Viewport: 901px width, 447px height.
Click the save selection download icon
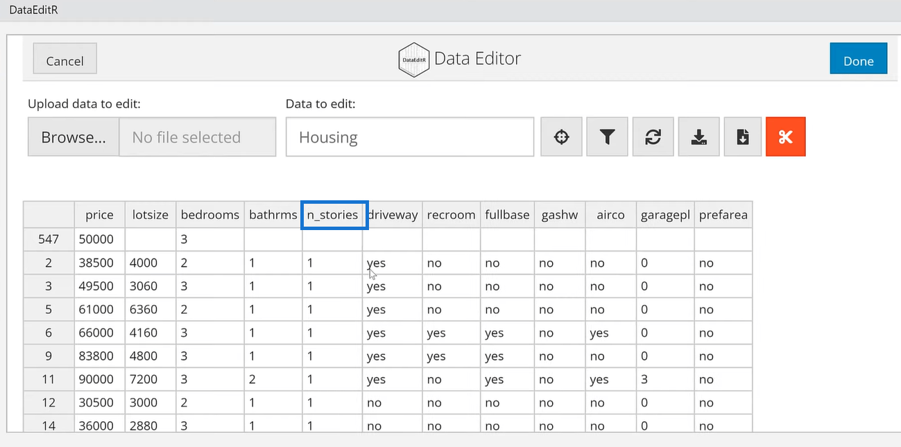[x=698, y=137]
